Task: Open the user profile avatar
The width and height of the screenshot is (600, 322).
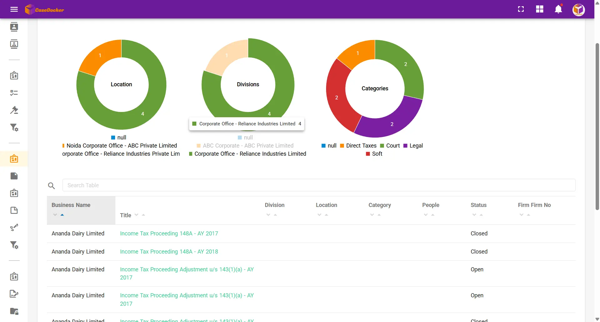Action: click(x=579, y=10)
